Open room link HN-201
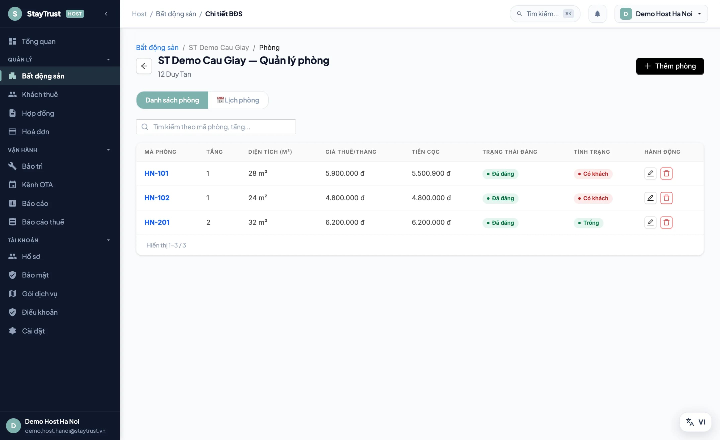720x440 pixels. [x=157, y=223]
